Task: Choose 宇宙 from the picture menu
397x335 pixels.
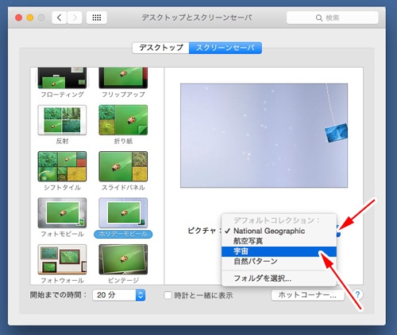Action: [279, 251]
